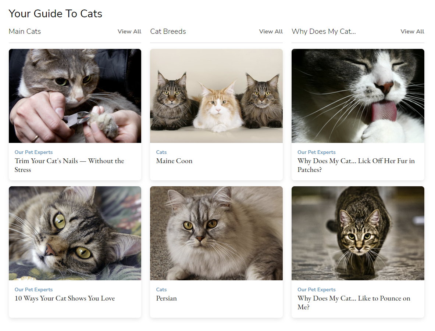Click View All next to Main Cats
This screenshot has height=331, width=435.
pyautogui.click(x=129, y=32)
